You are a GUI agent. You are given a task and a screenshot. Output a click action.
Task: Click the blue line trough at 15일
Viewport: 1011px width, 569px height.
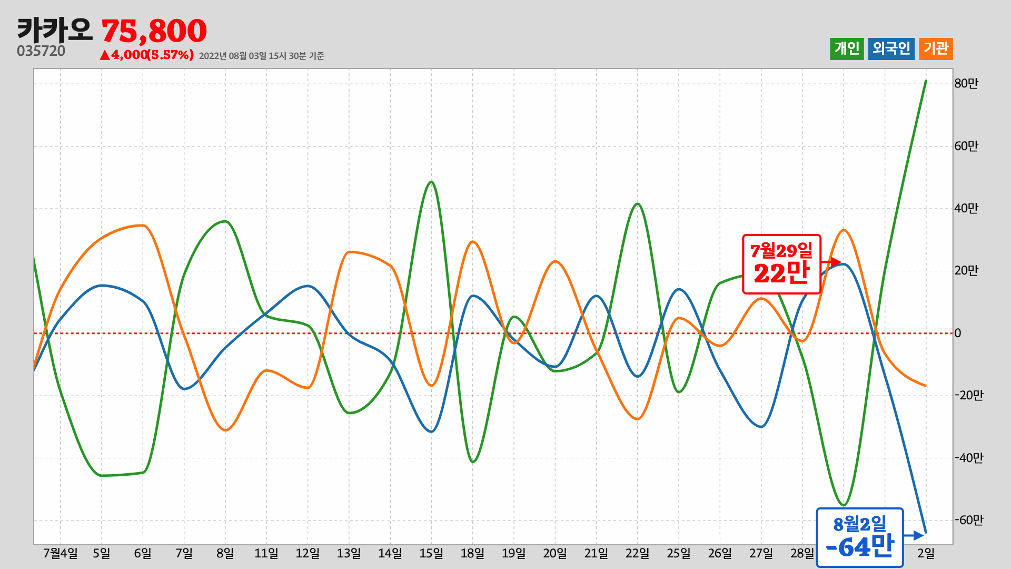click(431, 431)
